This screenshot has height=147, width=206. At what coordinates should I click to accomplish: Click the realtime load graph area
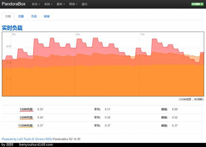pos(103,64)
